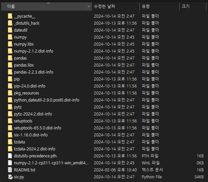Viewport: 208px width, 182px height.
Task: Click the pytz folder name
Action: tap(18, 107)
